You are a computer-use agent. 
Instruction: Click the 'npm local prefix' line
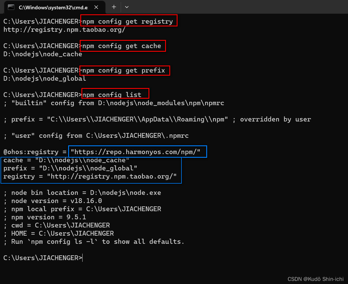click(x=82, y=209)
